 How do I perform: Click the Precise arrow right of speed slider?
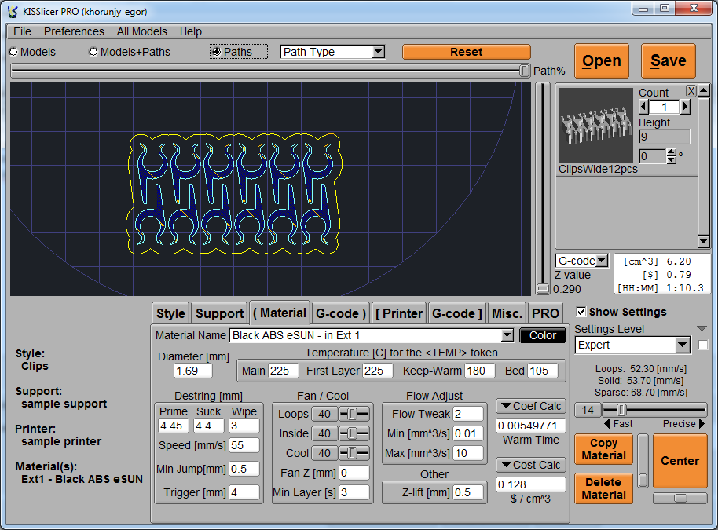pyautogui.click(x=702, y=424)
